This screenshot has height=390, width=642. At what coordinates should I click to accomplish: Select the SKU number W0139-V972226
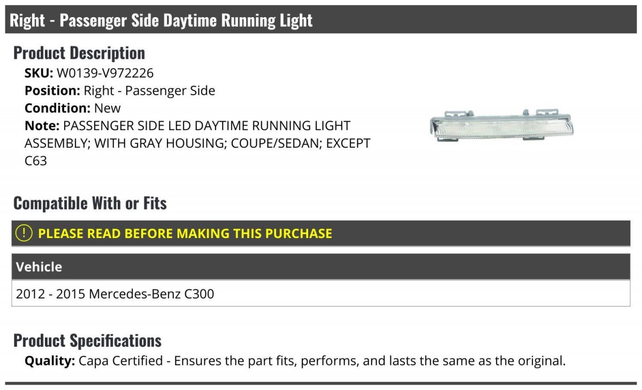105,73
